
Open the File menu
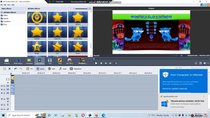(1, 5)
